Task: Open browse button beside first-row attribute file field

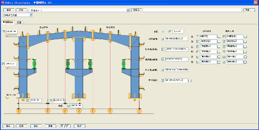Action: [245, 37]
